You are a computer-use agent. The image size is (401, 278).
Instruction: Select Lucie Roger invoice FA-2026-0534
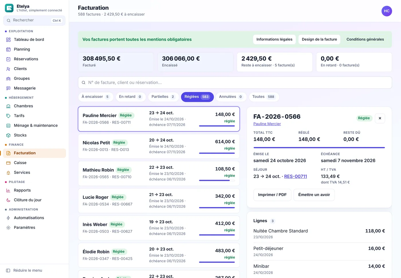coord(159,200)
